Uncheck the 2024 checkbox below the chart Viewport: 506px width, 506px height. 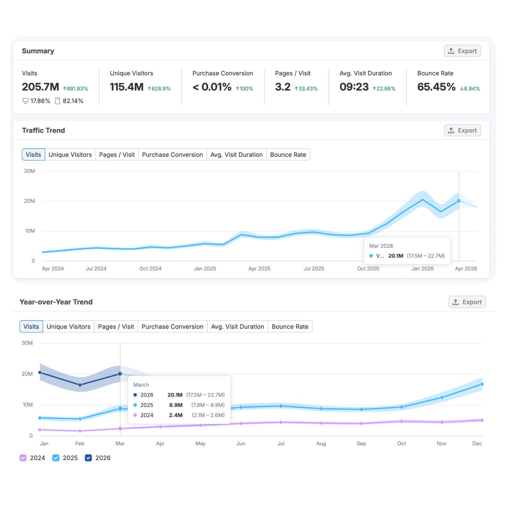pos(23,457)
